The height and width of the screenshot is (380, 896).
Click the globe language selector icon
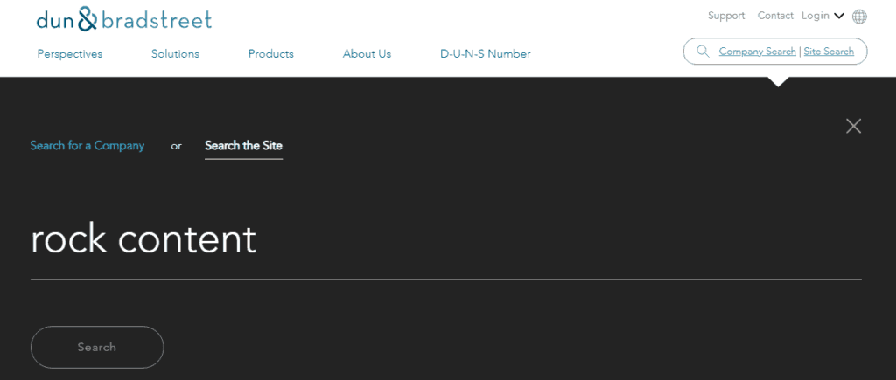pos(859,17)
